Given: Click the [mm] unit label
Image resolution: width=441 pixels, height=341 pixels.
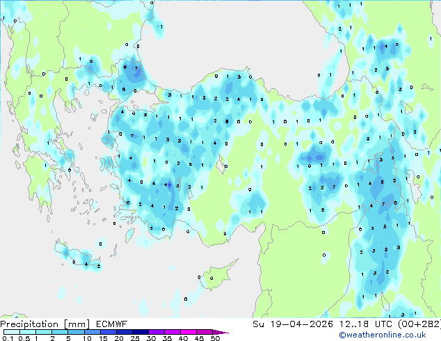Looking at the screenshot, I should pyautogui.click(x=77, y=324).
